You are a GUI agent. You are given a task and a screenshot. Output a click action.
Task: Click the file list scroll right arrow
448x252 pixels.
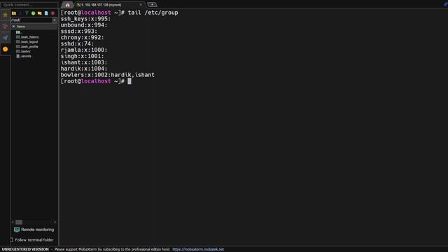tap(55, 222)
